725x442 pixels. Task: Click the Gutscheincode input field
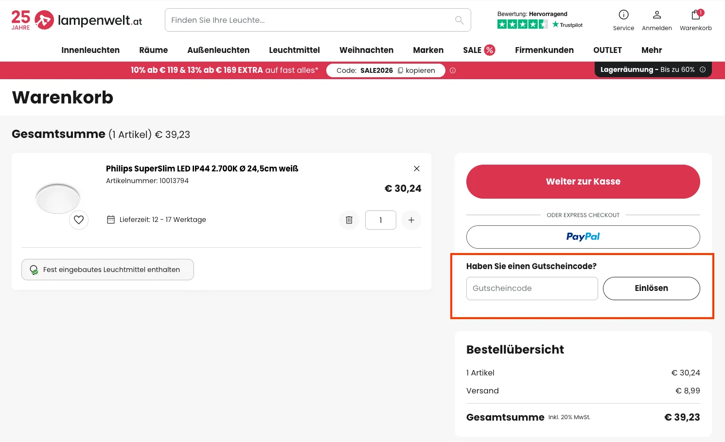531,288
